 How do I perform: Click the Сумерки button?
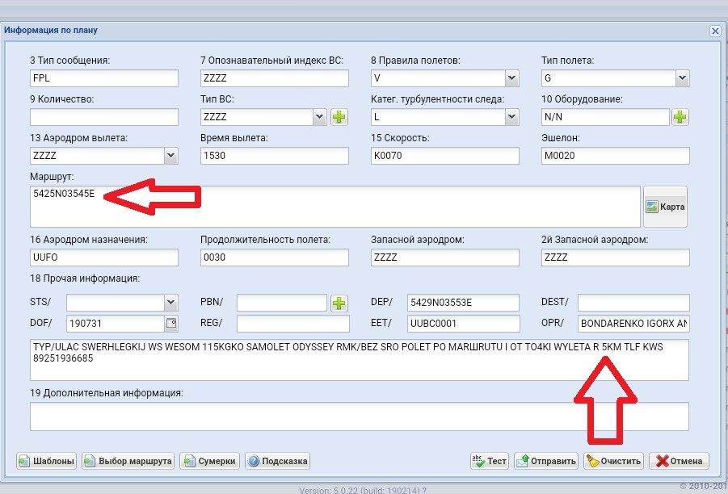[x=210, y=461]
